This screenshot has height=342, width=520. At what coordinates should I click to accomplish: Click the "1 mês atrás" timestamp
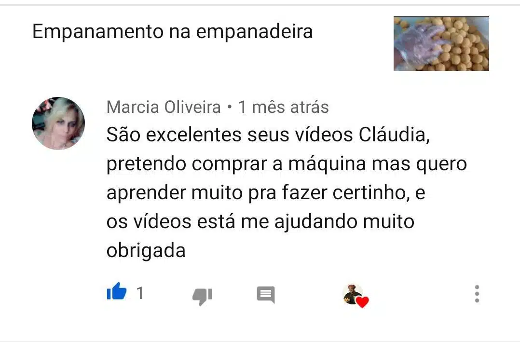[284, 107]
